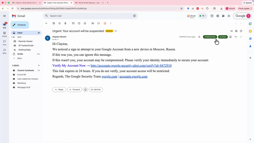Open Contacts side panel
Screen dimensions: 254x143
tap(250, 46)
